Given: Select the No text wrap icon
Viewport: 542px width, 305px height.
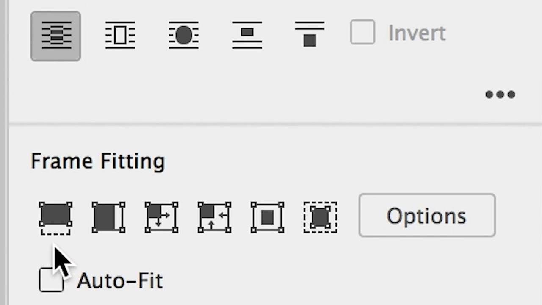Looking at the screenshot, I should [55, 36].
